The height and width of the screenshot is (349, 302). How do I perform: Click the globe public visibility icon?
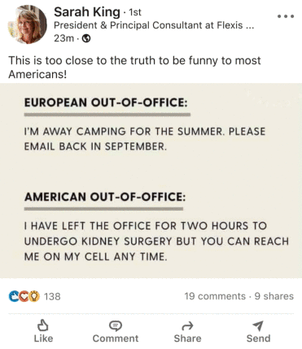(x=86, y=38)
